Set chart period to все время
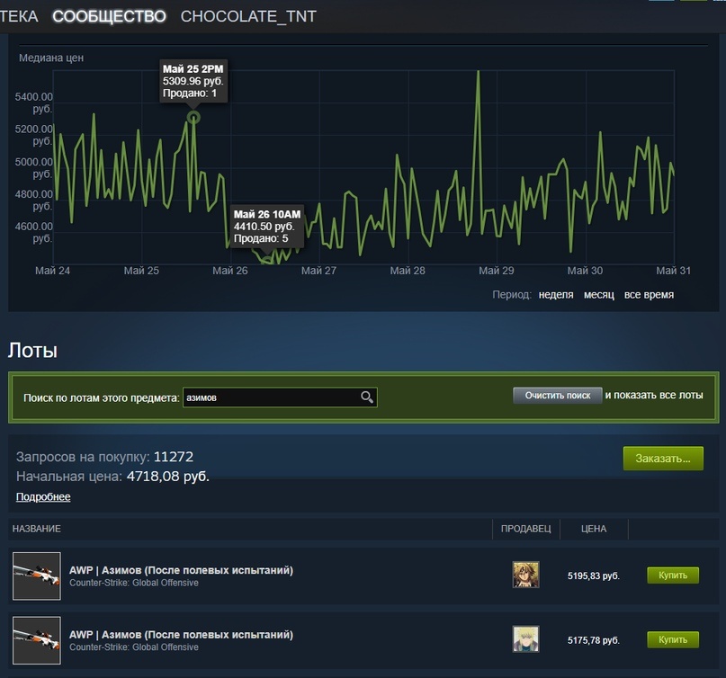 649,295
